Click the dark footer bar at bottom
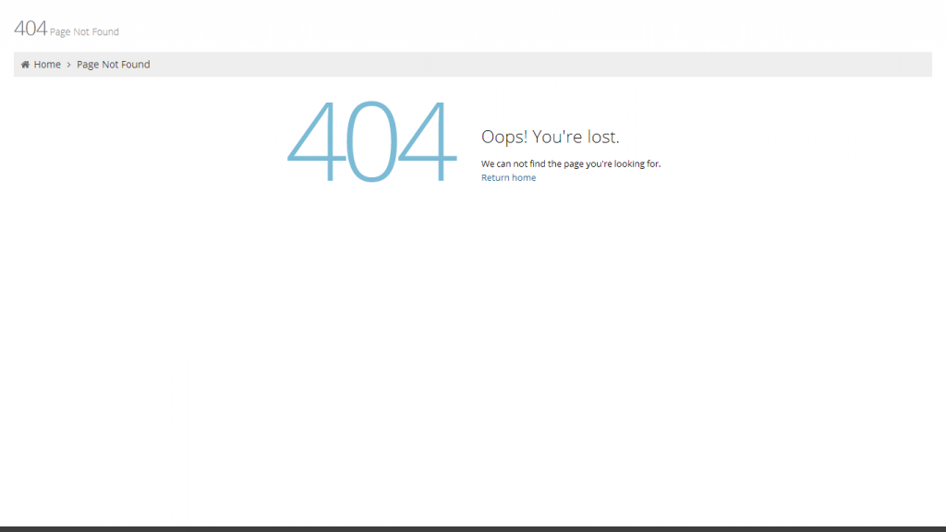The height and width of the screenshot is (532, 946). (473, 529)
